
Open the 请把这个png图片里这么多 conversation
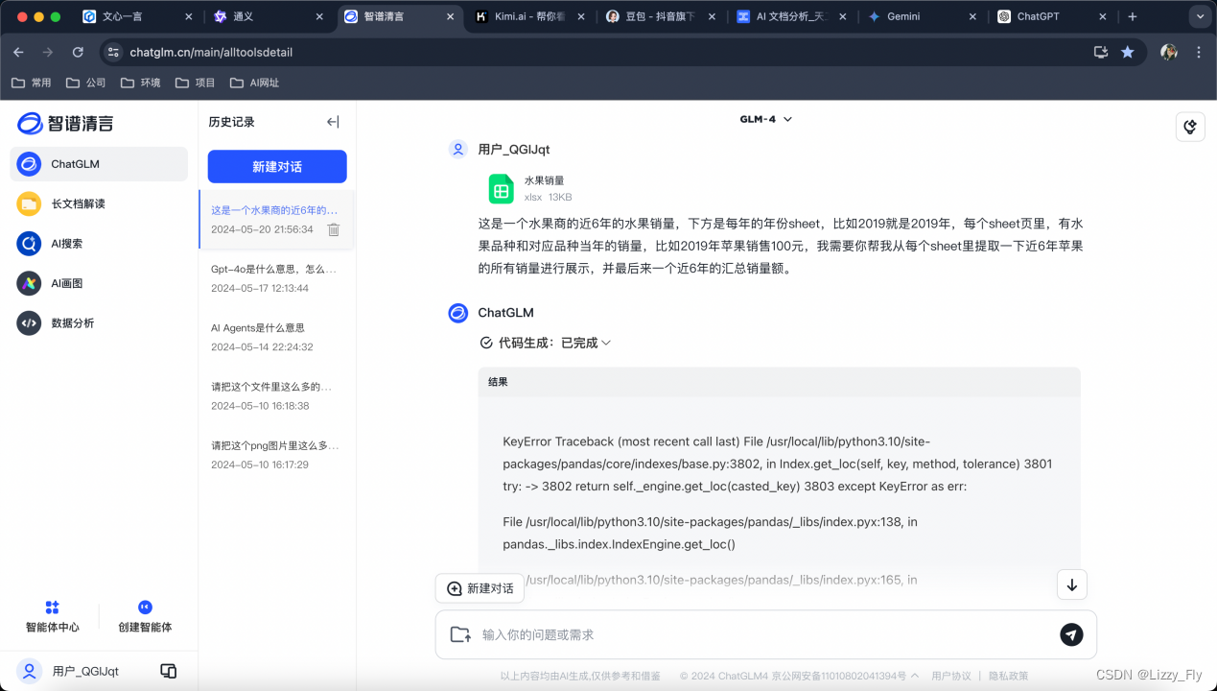(276, 455)
